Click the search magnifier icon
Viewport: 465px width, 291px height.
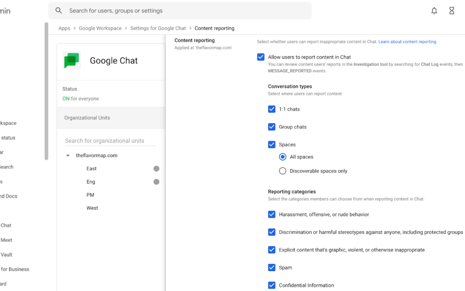click(x=59, y=11)
